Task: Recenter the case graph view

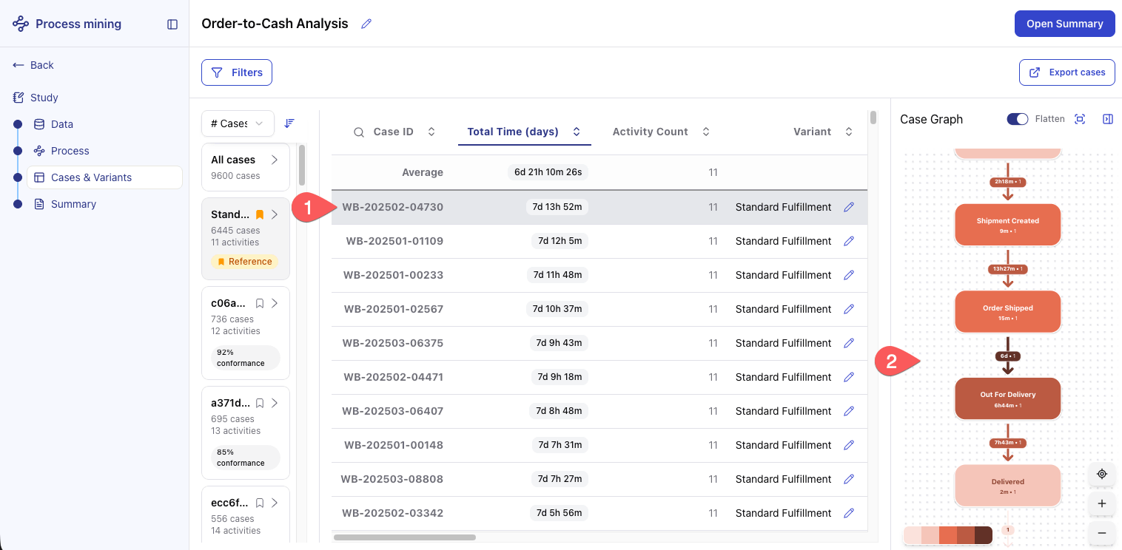Action: click(1102, 474)
